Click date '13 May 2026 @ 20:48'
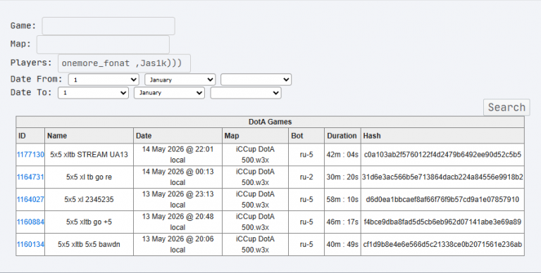The image size is (541, 273). point(178,217)
